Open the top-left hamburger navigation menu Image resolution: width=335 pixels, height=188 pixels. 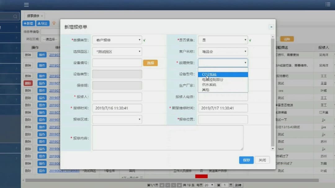[x=26, y=5]
